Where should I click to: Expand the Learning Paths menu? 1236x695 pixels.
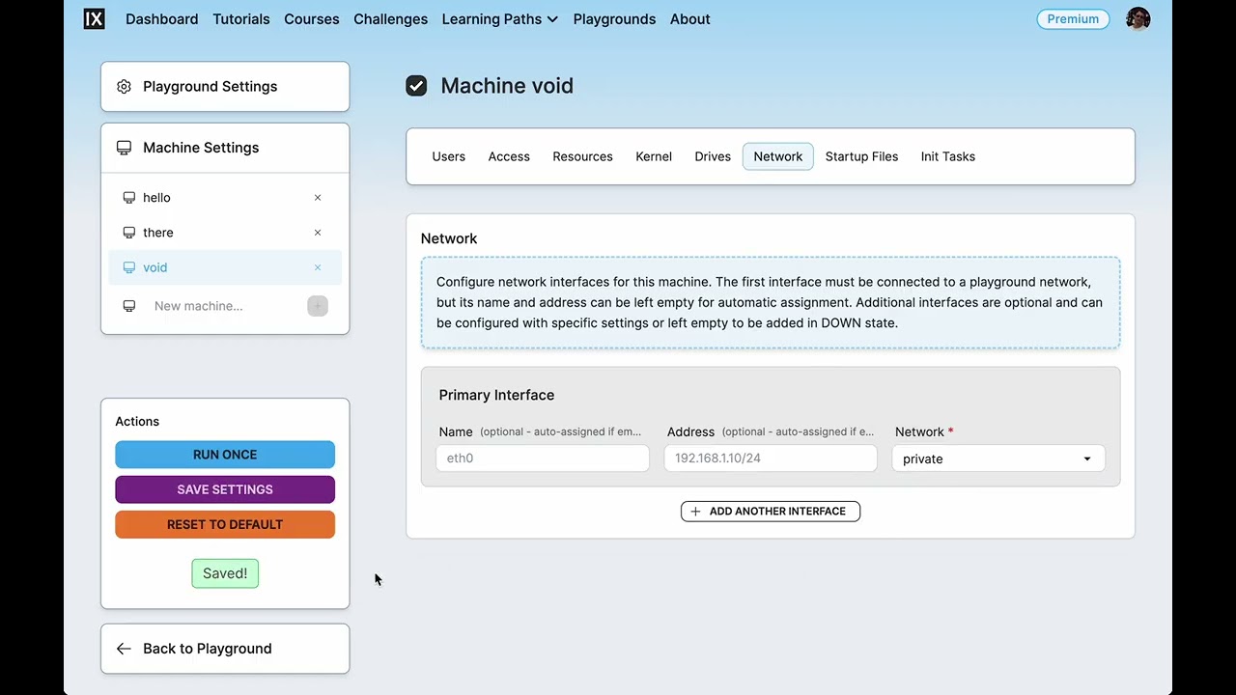499,19
